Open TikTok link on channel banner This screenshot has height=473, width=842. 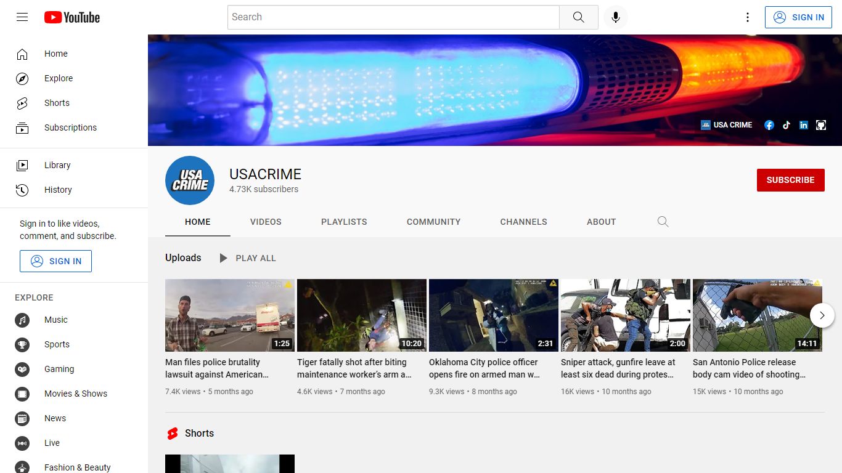tap(787, 125)
